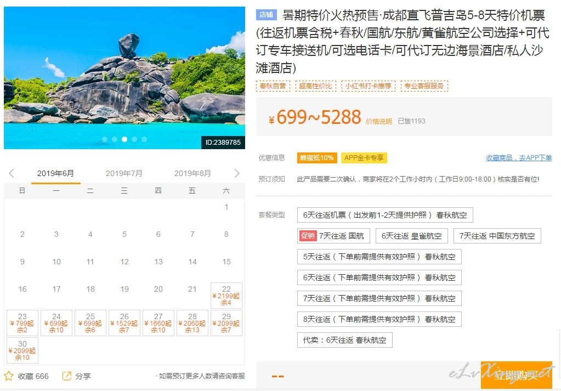Open the 收藏商品，去APP下单 link
This screenshot has height=391, width=561.
(x=519, y=157)
